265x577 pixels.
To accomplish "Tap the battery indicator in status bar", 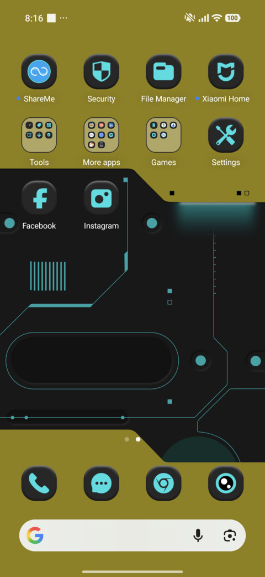I will point(232,18).
